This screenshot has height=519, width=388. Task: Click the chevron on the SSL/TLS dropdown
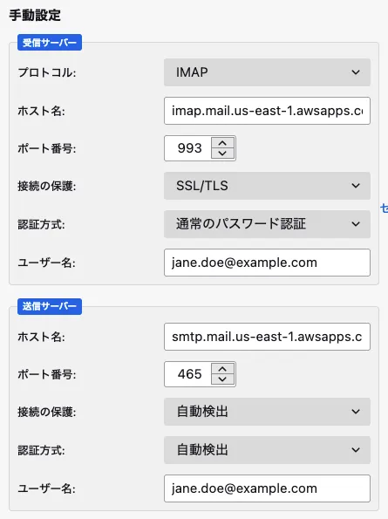[356, 186]
